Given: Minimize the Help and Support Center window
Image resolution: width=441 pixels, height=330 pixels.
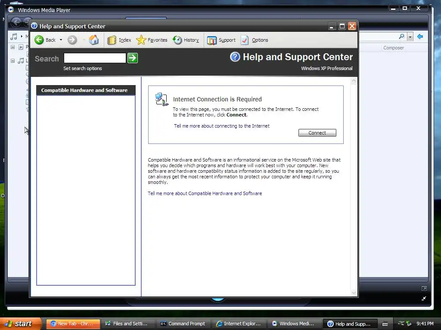Looking at the screenshot, I should pyautogui.click(x=332, y=26).
